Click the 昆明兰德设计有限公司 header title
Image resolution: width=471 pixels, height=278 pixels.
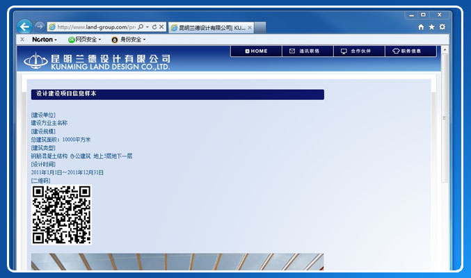coord(111,59)
